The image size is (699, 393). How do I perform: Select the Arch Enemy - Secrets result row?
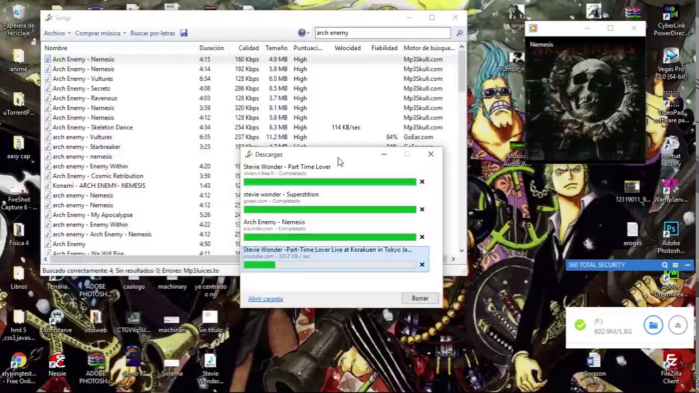[248, 88]
